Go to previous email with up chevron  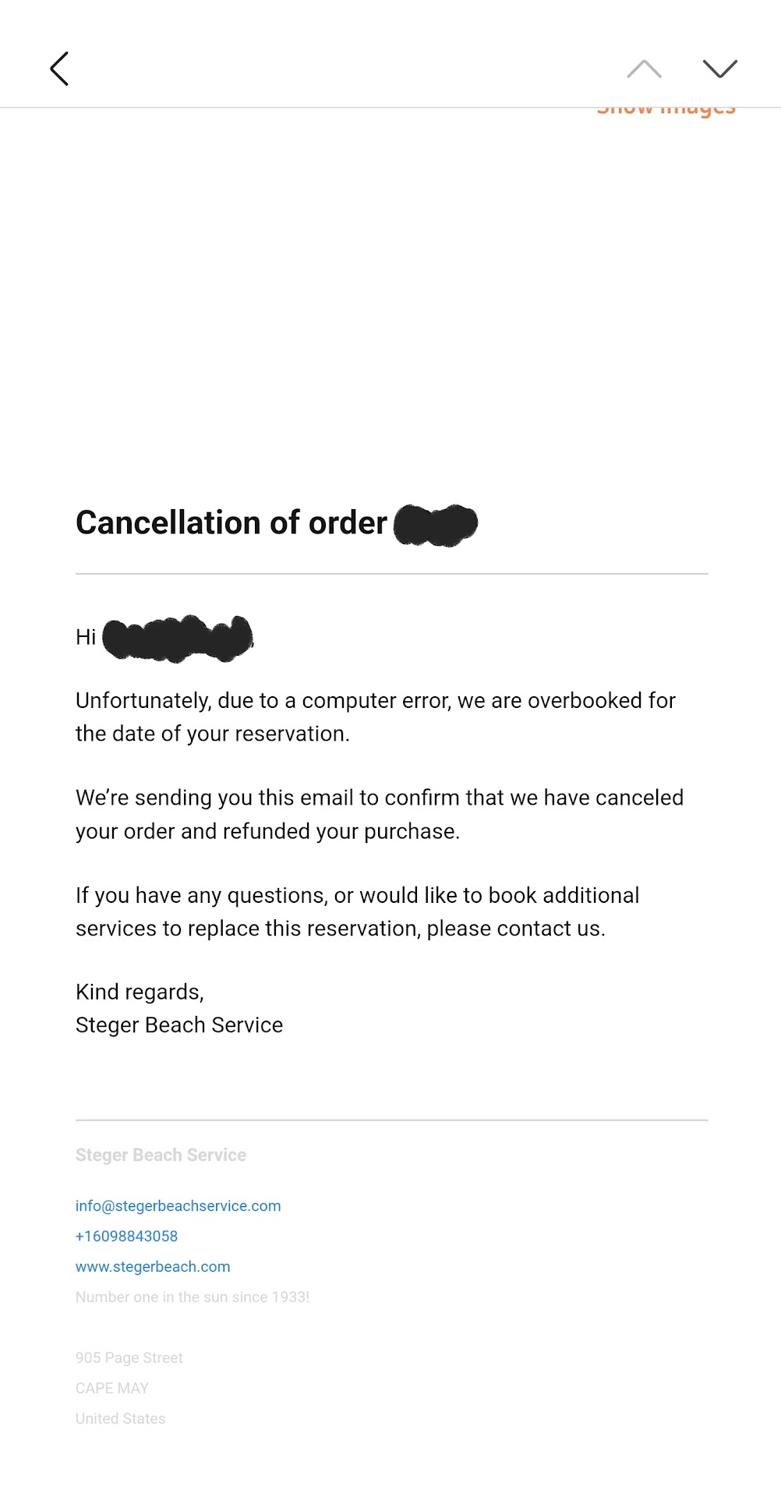(644, 69)
